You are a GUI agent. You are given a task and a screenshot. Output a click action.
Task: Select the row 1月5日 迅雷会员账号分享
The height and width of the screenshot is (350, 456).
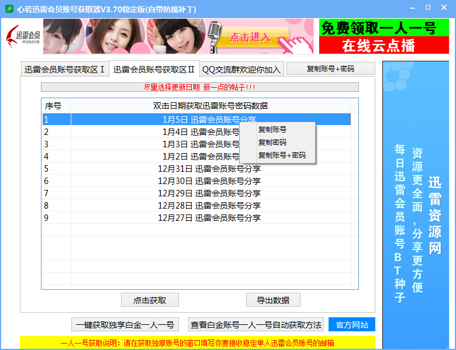(x=196, y=119)
